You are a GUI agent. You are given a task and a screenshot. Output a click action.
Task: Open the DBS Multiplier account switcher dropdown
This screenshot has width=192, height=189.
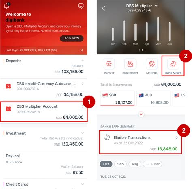[x=156, y=6]
